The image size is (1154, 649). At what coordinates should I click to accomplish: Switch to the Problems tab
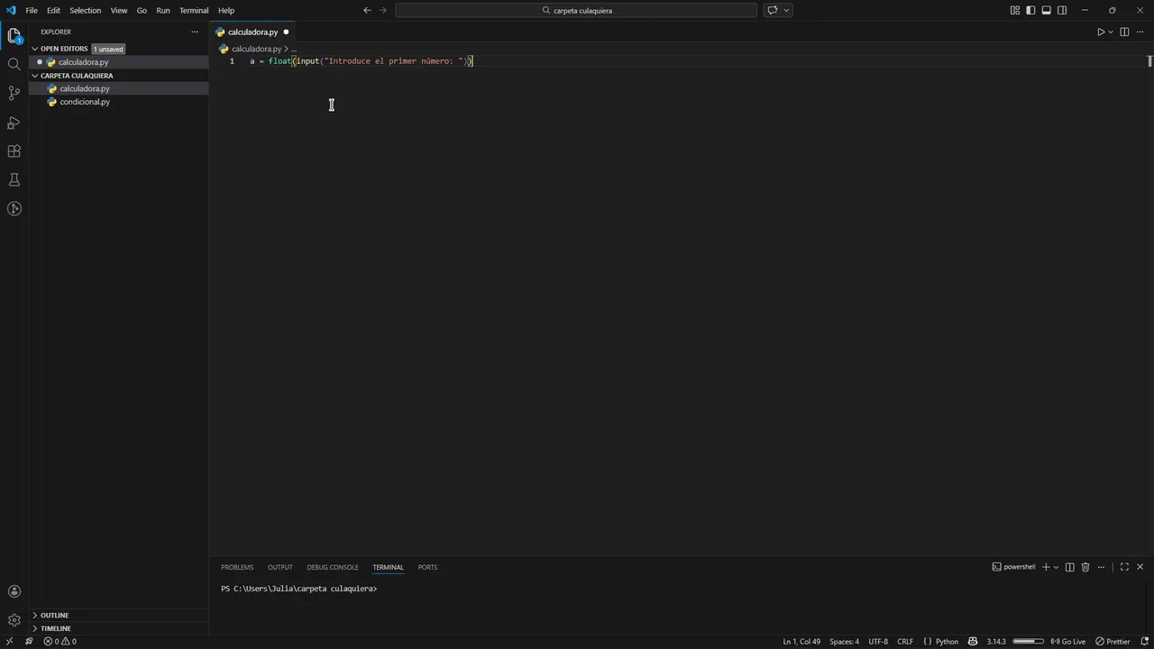[237, 567]
